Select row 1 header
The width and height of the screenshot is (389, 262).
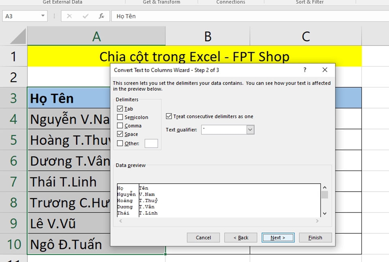[x=13, y=56]
